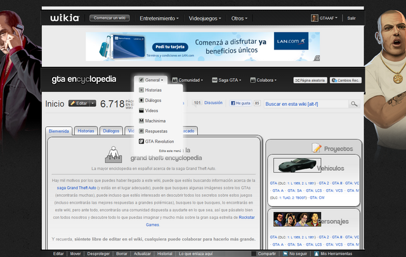Open Historias icon in General menu
The image size is (406, 257).
click(141, 90)
